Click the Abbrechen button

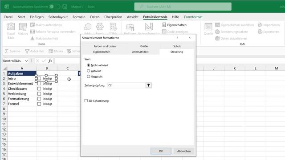184,151
